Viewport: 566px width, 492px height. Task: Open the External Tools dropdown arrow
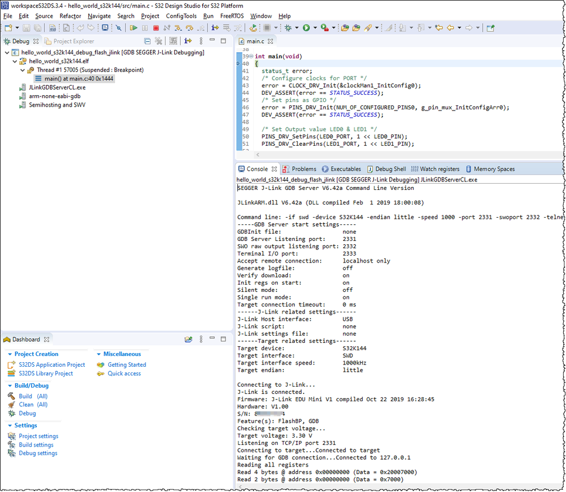click(x=334, y=28)
